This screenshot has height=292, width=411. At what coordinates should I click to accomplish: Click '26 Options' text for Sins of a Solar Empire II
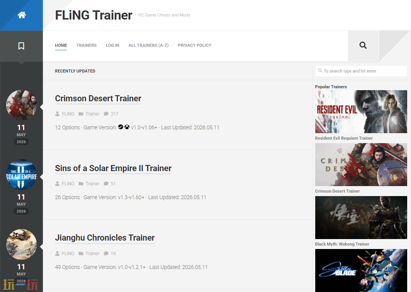coord(67,197)
